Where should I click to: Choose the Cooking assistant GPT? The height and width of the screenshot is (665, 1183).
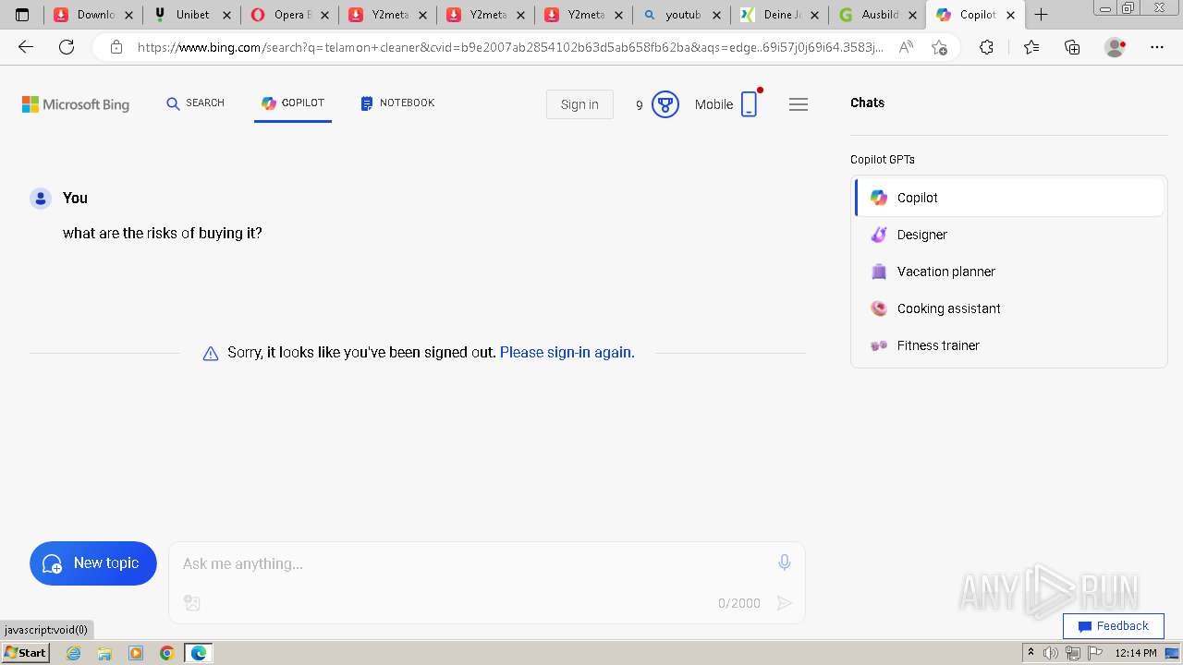[x=1009, y=308]
